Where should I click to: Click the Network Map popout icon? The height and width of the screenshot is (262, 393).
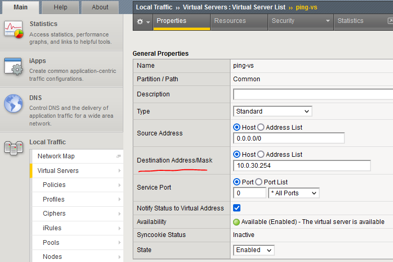coord(119,156)
